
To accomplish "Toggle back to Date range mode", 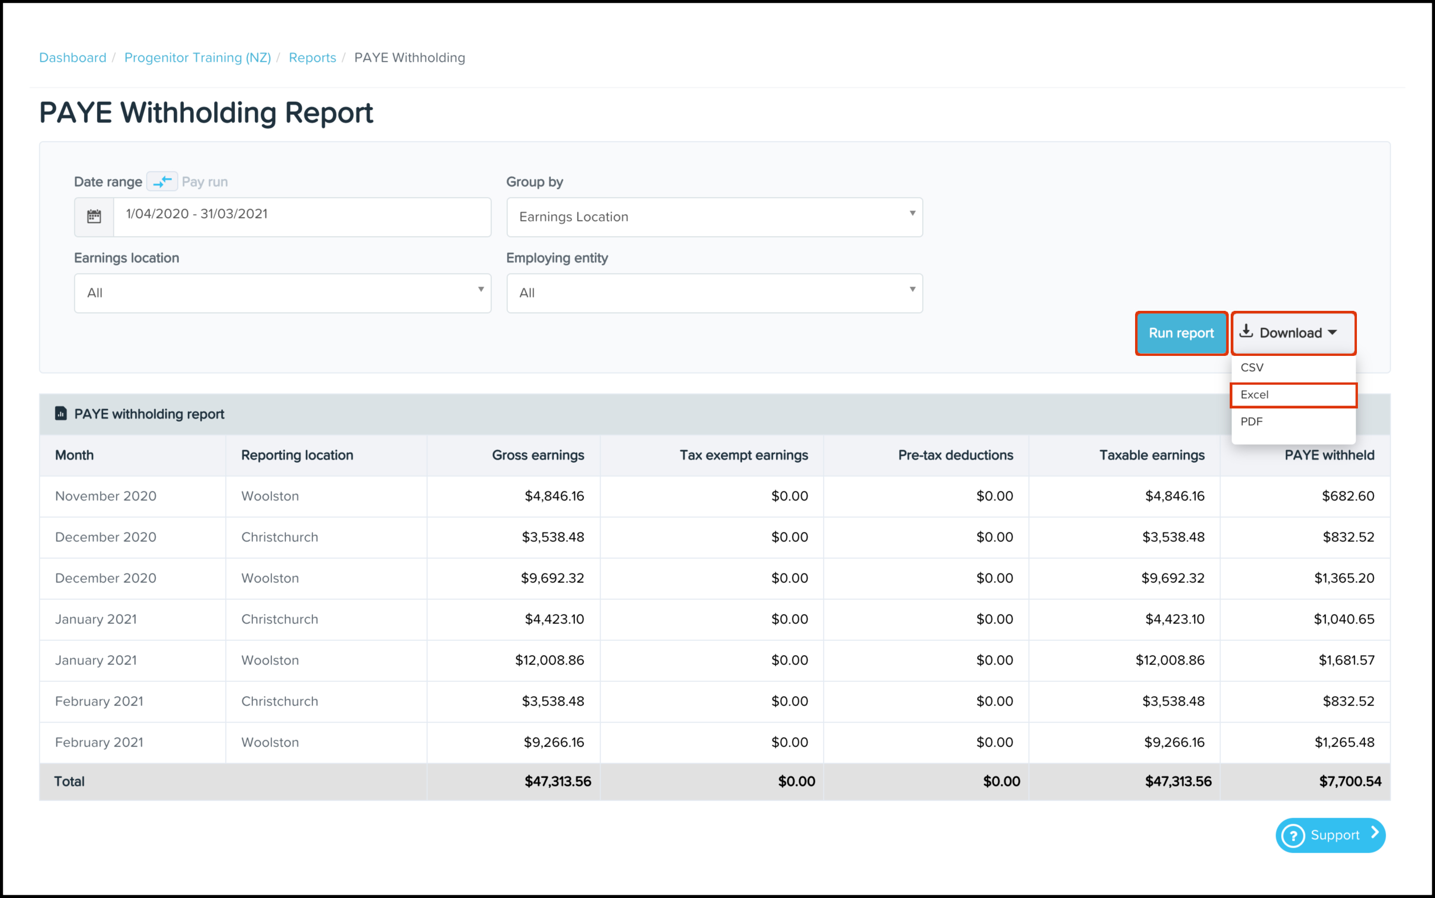I will pos(108,181).
